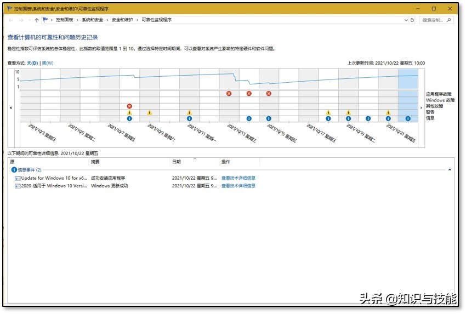
Task: Refresh the address bar location
Action: pyautogui.click(x=412, y=20)
